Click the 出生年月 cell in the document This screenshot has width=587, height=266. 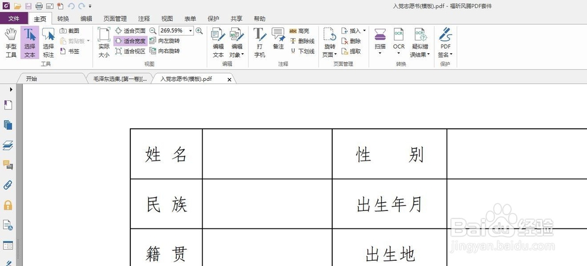(389, 204)
